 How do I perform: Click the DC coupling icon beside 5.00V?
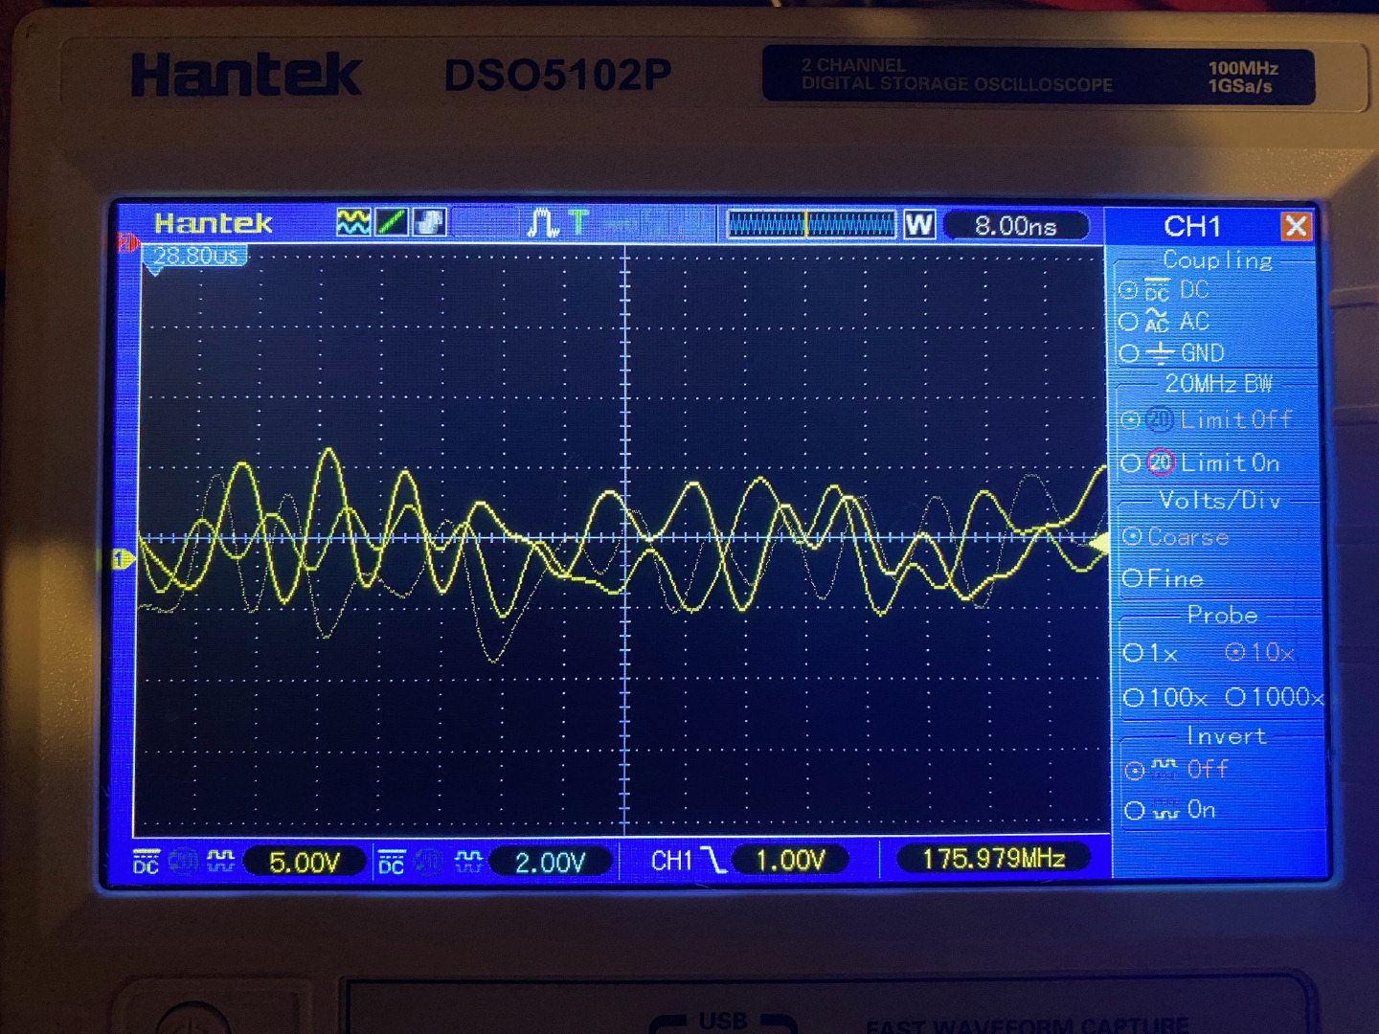coord(146,862)
